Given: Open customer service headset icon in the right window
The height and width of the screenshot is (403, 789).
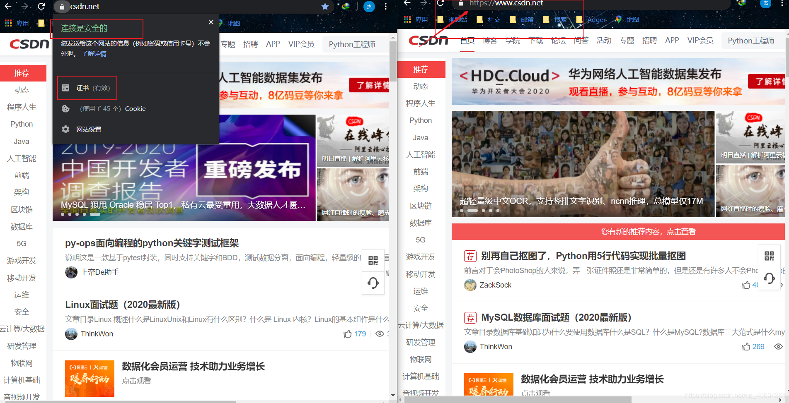Looking at the screenshot, I should coord(769,278).
